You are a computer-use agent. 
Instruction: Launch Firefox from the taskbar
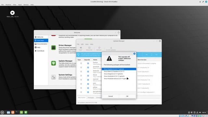pyautogui.click(x=13, y=112)
